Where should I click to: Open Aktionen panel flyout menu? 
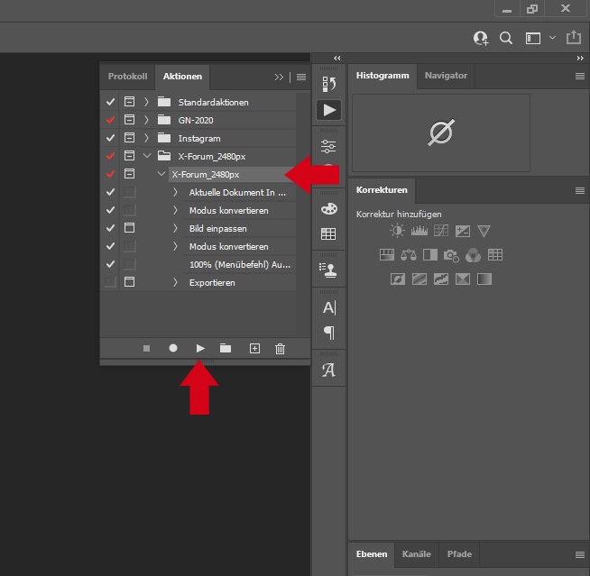tap(300, 78)
